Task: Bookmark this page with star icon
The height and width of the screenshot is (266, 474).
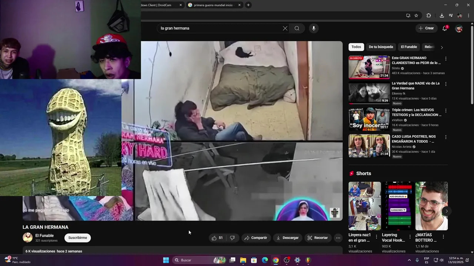Action: tap(416, 16)
